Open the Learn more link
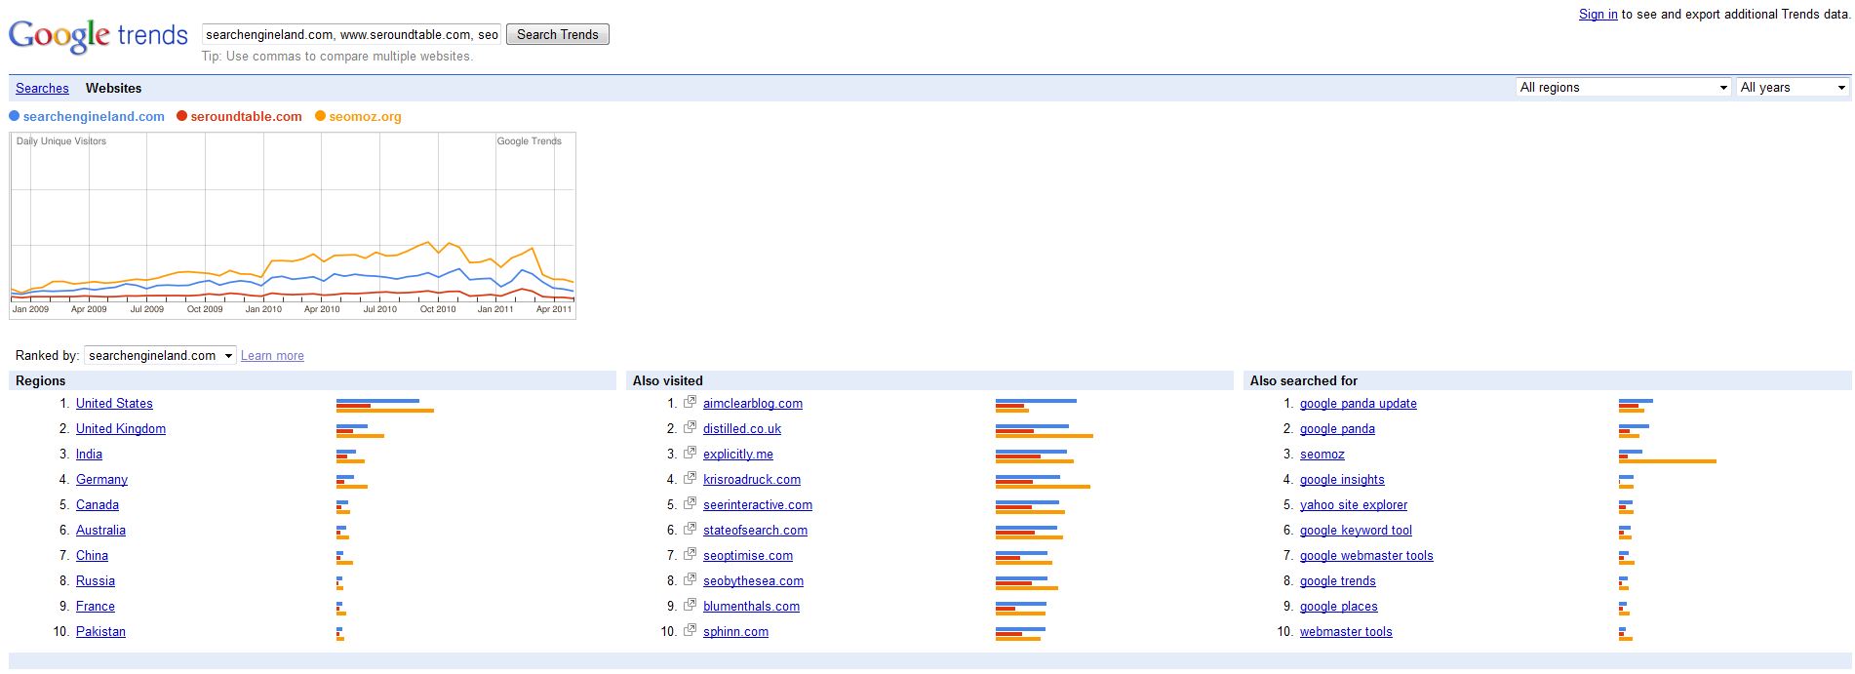This screenshot has height=674, width=1855. pos(272,356)
